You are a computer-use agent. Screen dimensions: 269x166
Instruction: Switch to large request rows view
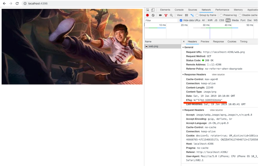pyautogui.click(x=186, y=15)
